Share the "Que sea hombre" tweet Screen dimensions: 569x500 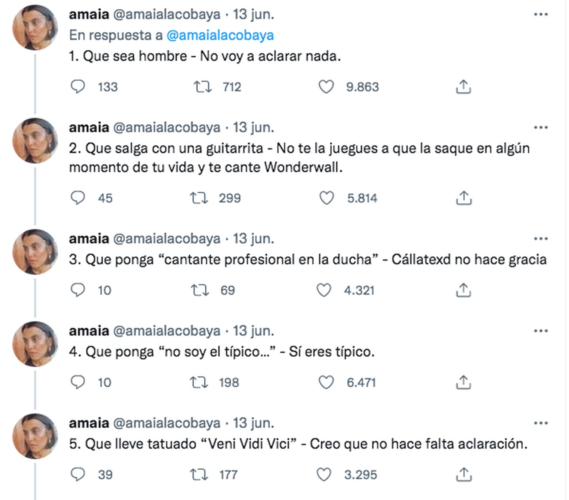(x=463, y=87)
